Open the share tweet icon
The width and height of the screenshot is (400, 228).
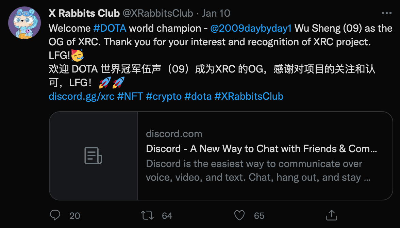(331, 215)
